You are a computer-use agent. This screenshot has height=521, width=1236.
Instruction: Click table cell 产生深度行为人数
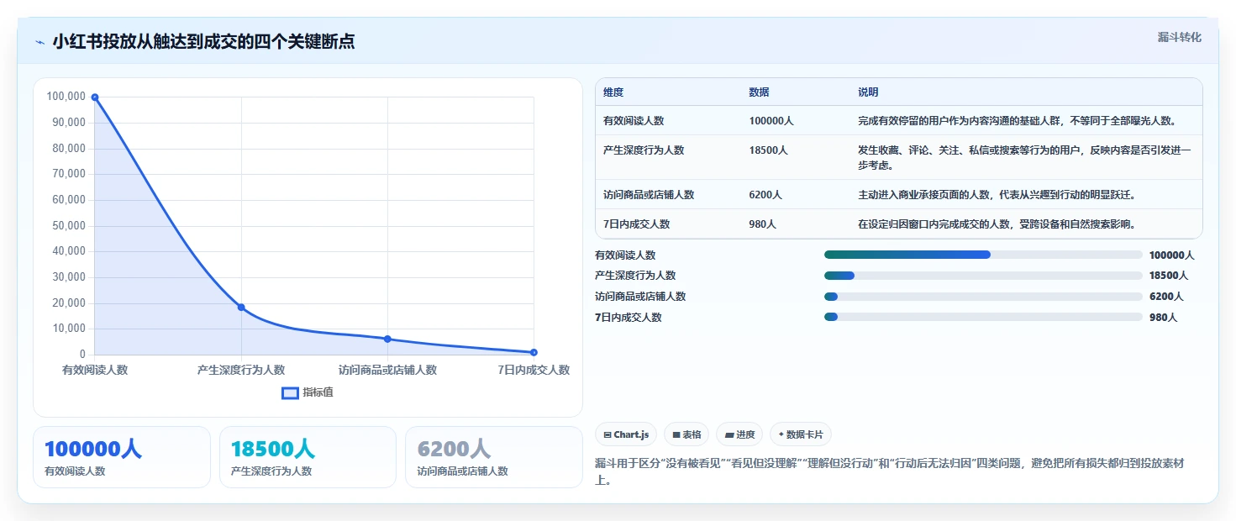point(644,150)
